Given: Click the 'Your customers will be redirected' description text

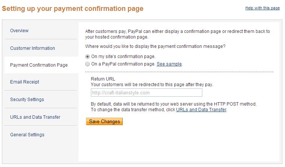Looking at the screenshot, I should (152, 85).
